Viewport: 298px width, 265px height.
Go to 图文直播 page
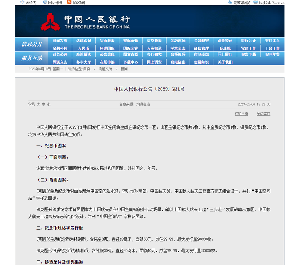pyautogui.click(x=131, y=54)
